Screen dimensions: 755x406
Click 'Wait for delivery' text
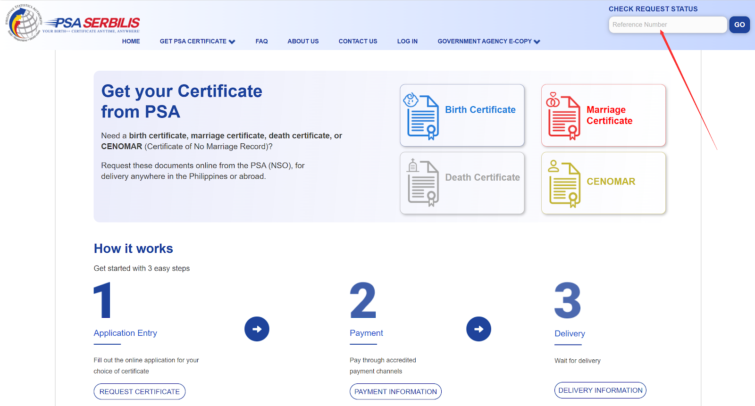578,361
